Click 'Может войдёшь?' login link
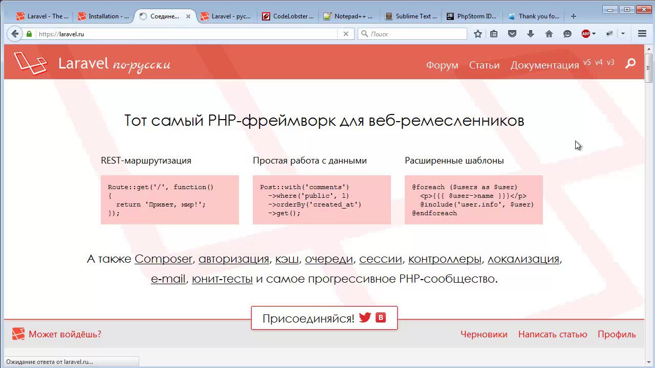The image size is (655, 368). pyautogui.click(x=65, y=334)
